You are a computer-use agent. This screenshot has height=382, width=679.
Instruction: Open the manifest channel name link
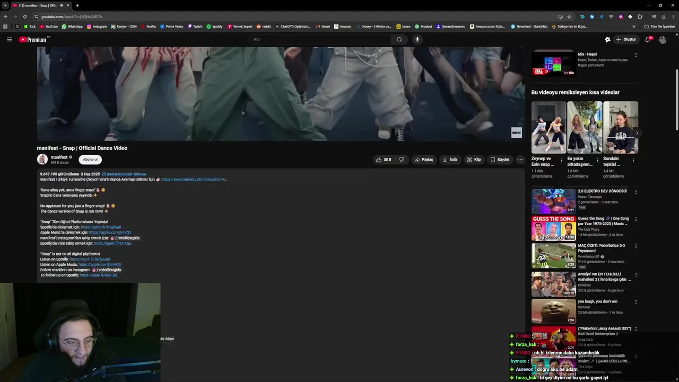pyautogui.click(x=59, y=157)
